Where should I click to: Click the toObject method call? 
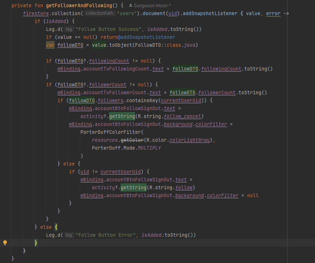pos(121,45)
